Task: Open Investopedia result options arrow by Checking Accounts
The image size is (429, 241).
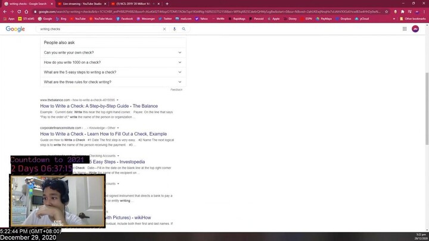Action: (x=118, y=156)
